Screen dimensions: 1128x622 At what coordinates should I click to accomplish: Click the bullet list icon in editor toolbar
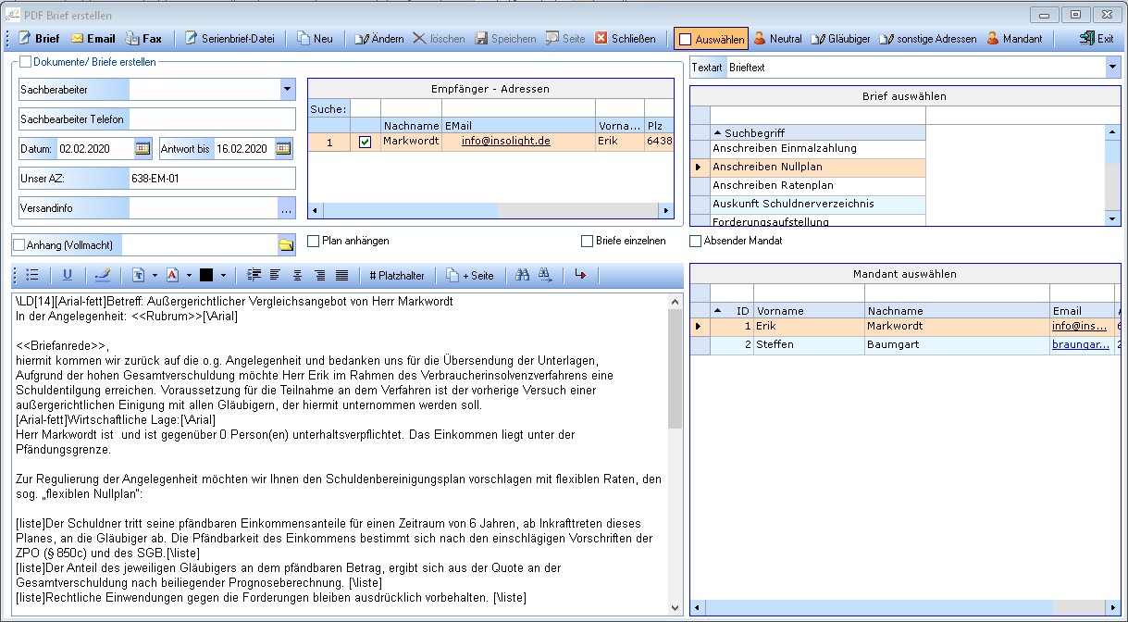point(32,275)
